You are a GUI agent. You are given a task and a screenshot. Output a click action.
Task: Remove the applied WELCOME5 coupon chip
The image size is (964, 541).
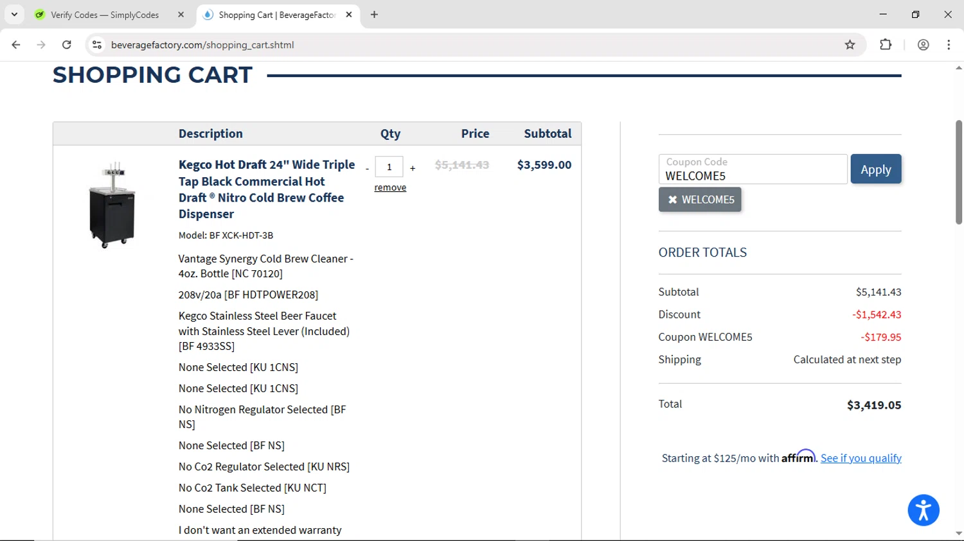(x=700, y=200)
